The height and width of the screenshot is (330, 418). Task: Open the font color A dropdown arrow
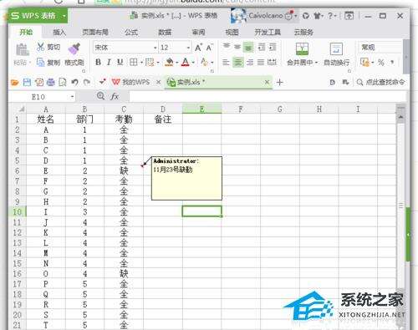pyautogui.click(x=193, y=63)
